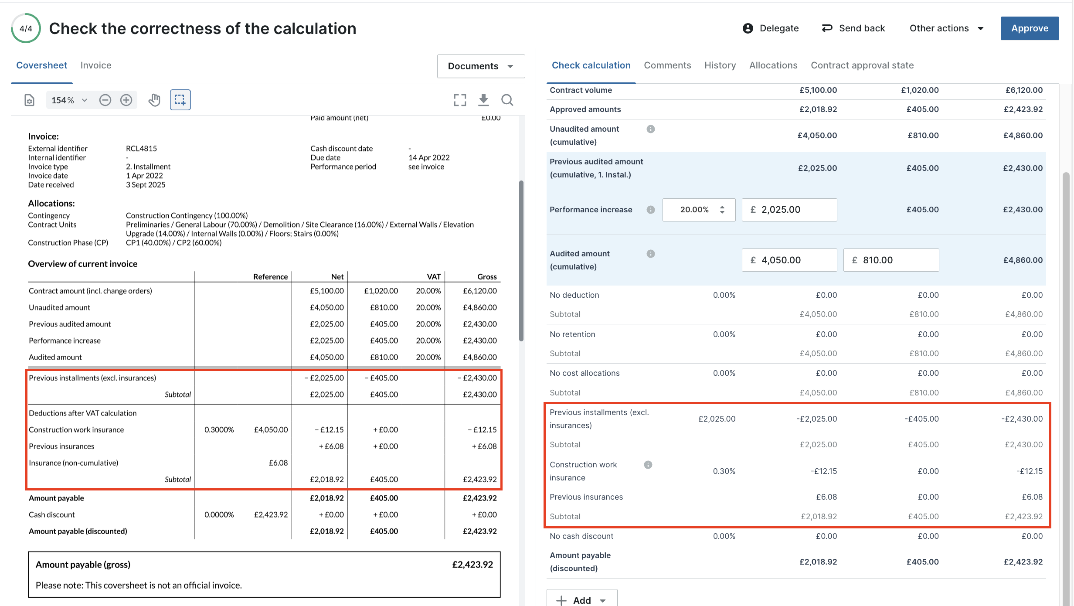Open the Other actions menu
The image size is (1074, 606).
point(946,28)
